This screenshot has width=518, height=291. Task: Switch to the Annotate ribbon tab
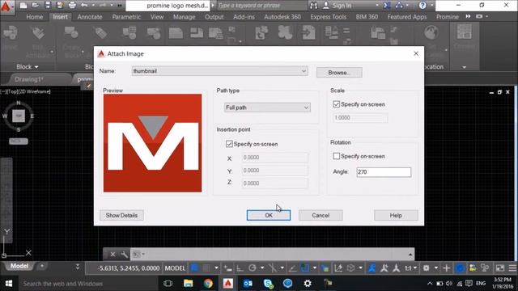point(90,17)
